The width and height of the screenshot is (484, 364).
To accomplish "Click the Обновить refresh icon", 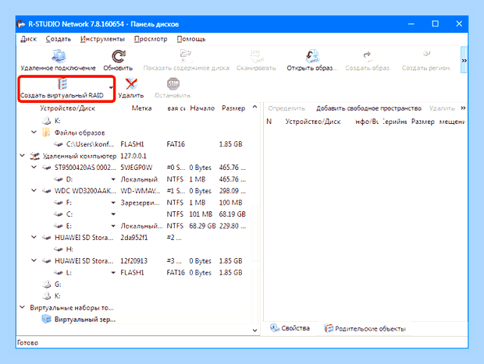I will (x=118, y=56).
